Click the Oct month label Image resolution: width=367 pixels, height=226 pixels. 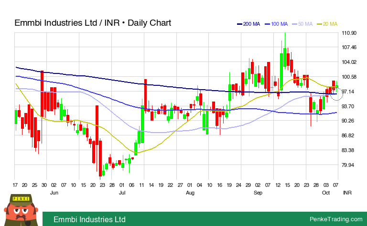coord(326,193)
